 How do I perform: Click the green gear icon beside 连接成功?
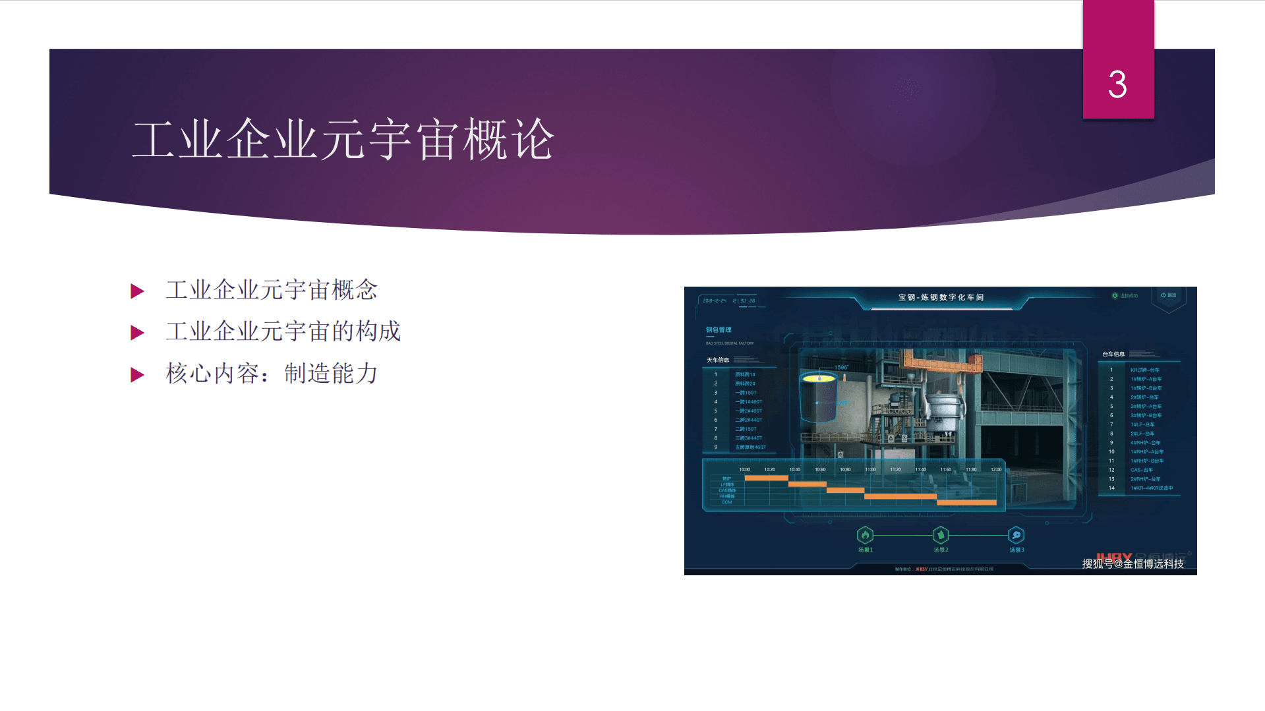pos(1114,295)
